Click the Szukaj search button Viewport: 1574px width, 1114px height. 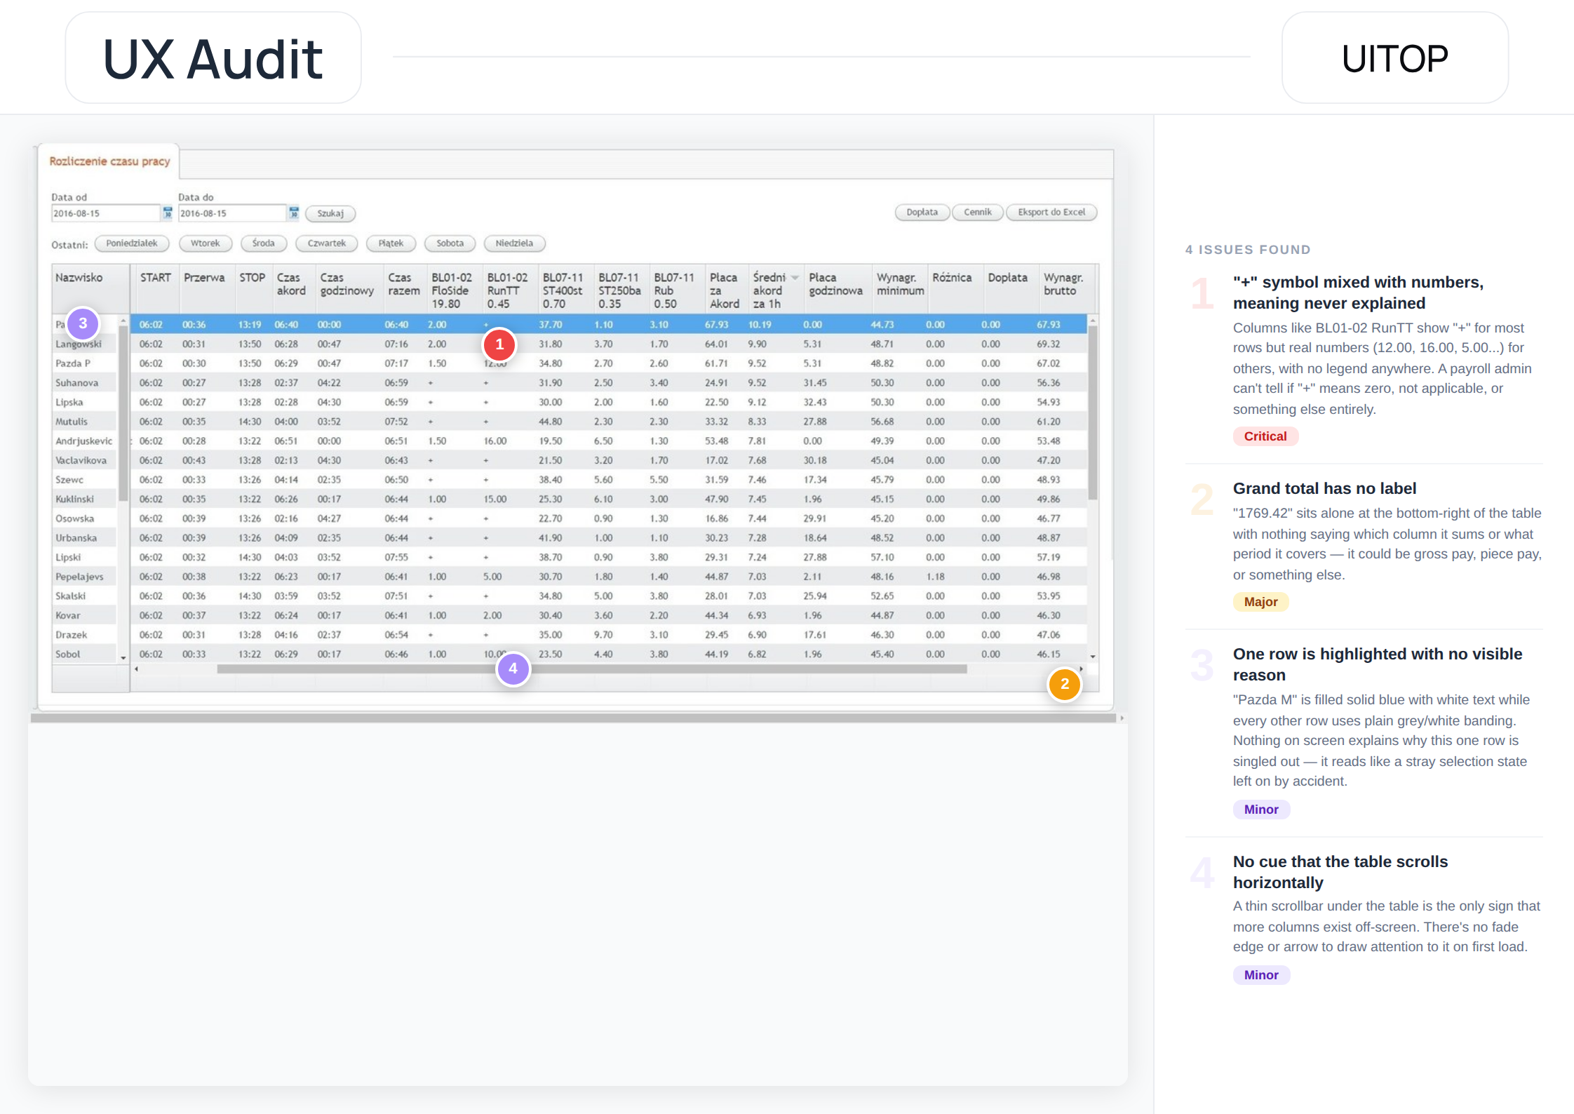330,213
